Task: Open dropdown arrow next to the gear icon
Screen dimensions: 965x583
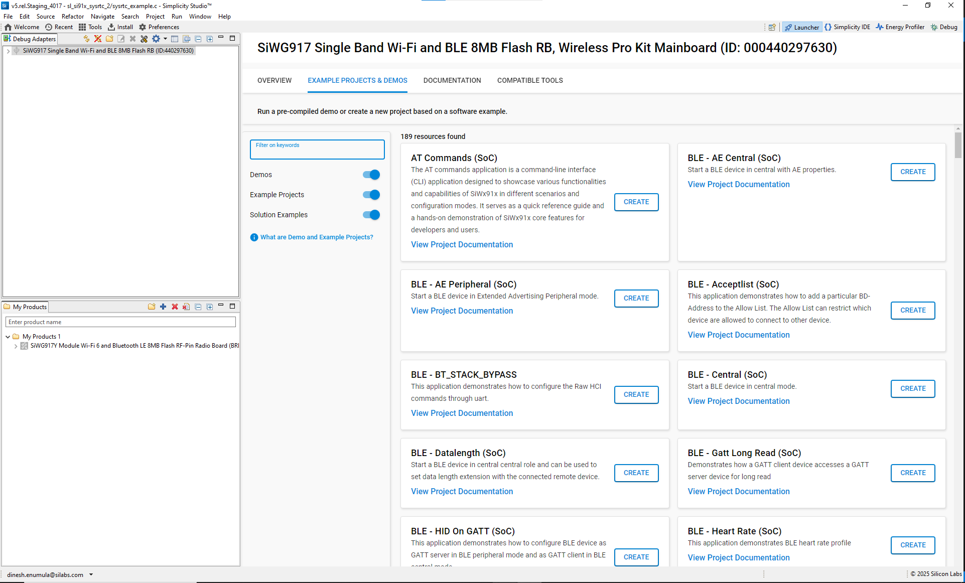Action: tap(165, 39)
